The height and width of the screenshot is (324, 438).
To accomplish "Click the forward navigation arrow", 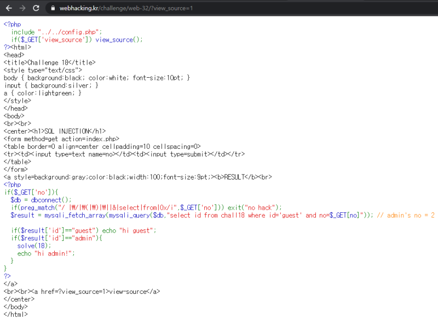I will [21, 8].
